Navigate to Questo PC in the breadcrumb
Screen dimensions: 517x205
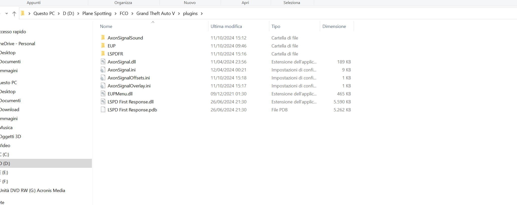click(x=44, y=13)
